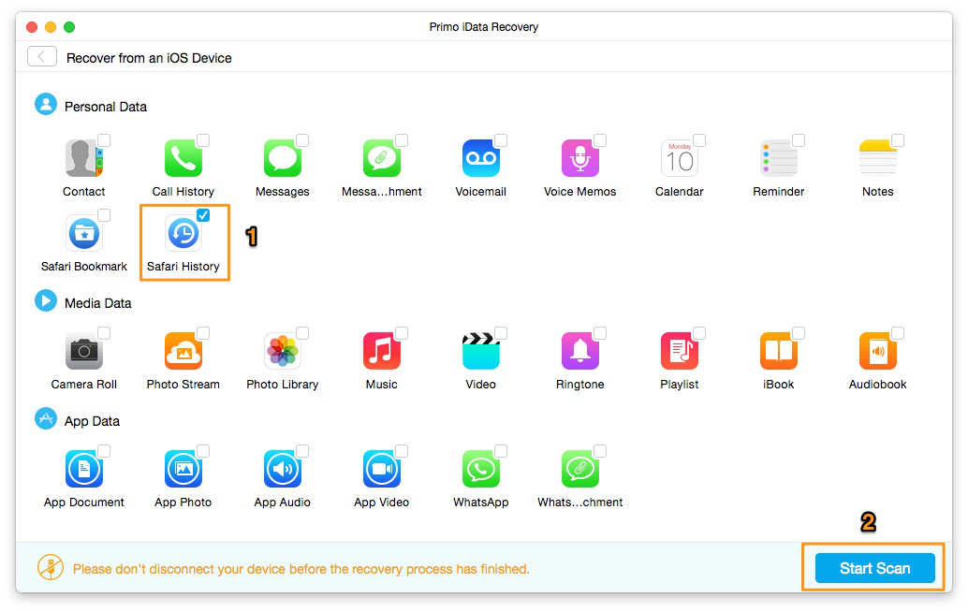968x612 pixels.
Task: Click the Voice Memos label
Action: click(579, 192)
